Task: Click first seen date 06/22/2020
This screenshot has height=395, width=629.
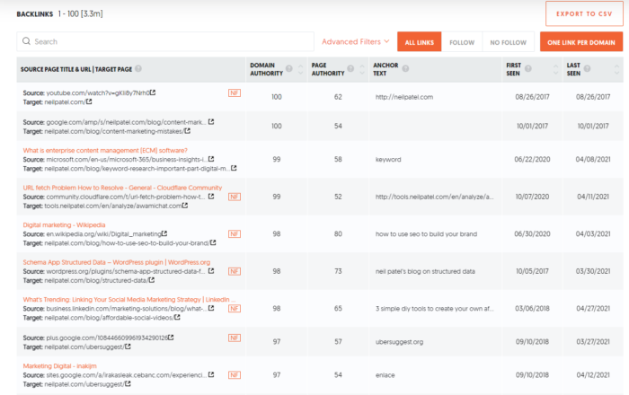Action: click(x=532, y=159)
